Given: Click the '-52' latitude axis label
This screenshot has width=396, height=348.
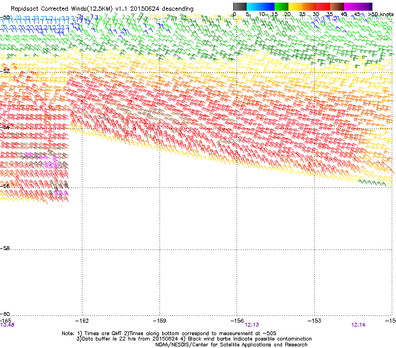Looking at the screenshot, I should pos(5,71).
